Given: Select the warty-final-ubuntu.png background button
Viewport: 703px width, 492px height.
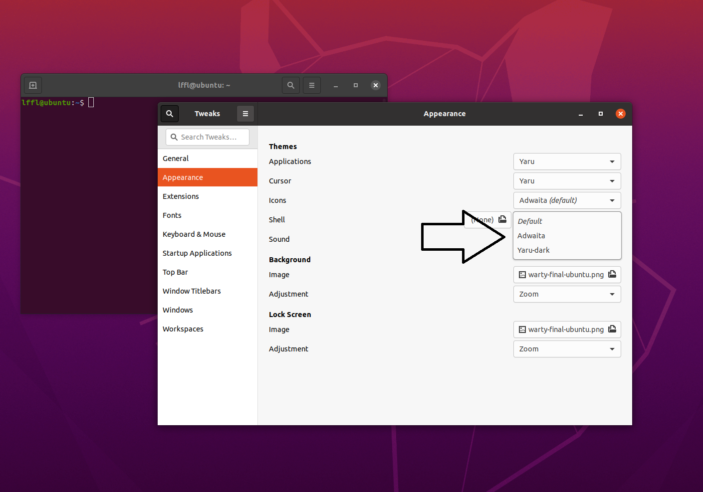Looking at the screenshot, I should click(559, 275).
